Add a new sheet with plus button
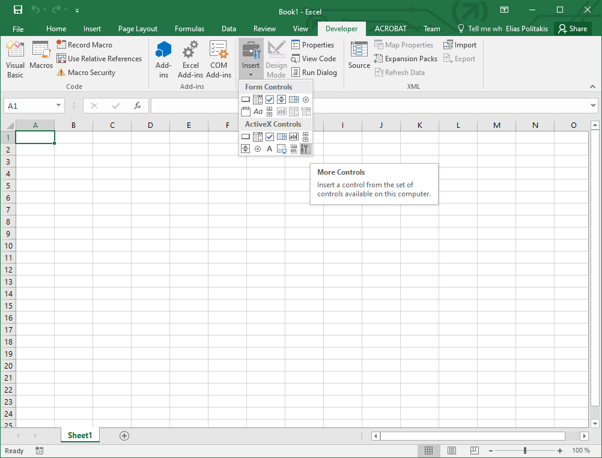Image resolution: width=602 pixels, height=458 pixels. click(x=124, y=436)
